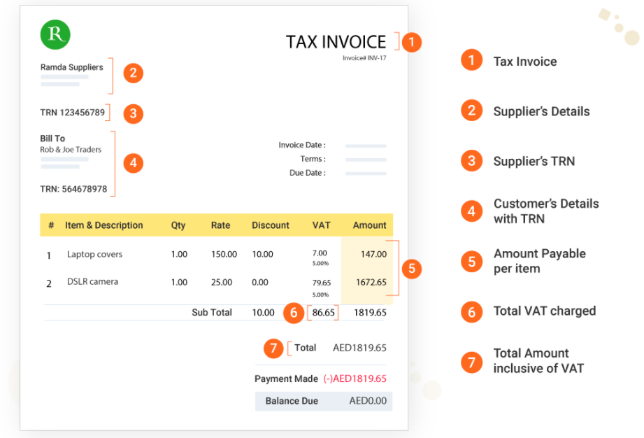Click orange badge 3 beside TRN 123456789
The width and height of the screenshot is (644, 438).
coord(134,113)
